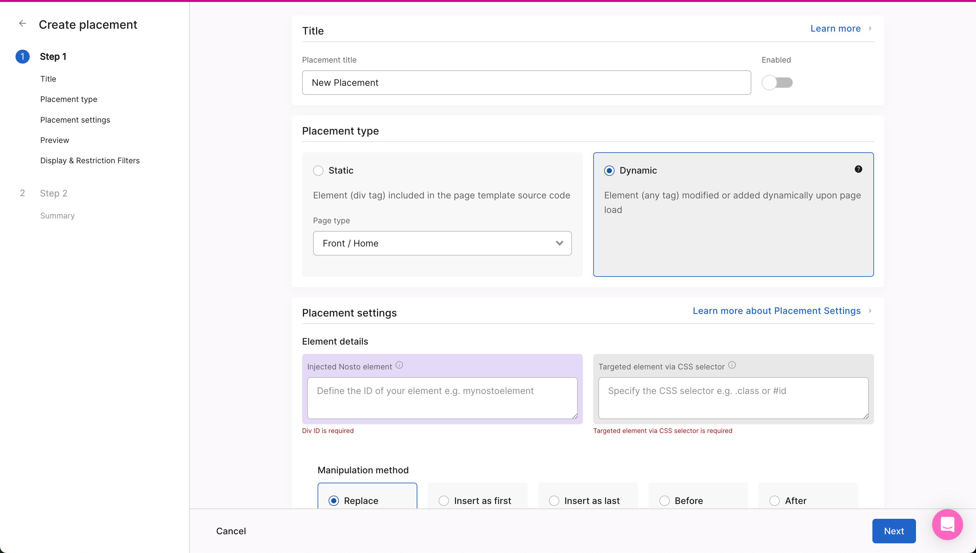Click info icon next to Injected Nosto element
The width and height of the screenshot is (976, 553).
(x=399, y=365)
